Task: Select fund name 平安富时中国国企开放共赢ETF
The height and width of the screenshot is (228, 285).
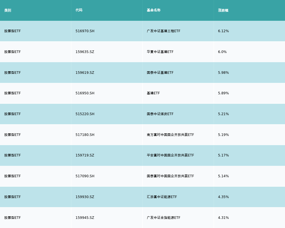Action: tap(170, 155)
